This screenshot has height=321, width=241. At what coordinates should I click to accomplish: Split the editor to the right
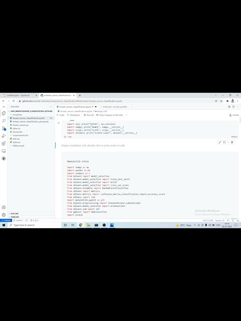coord(233,107)
